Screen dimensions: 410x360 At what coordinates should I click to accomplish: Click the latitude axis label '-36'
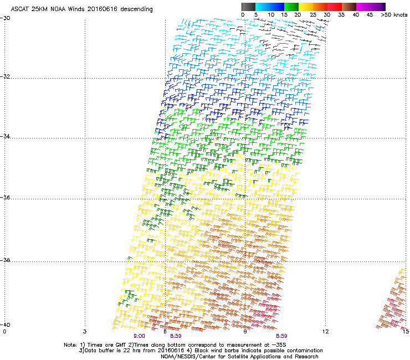pyautogui.click(x=5, y=197)
